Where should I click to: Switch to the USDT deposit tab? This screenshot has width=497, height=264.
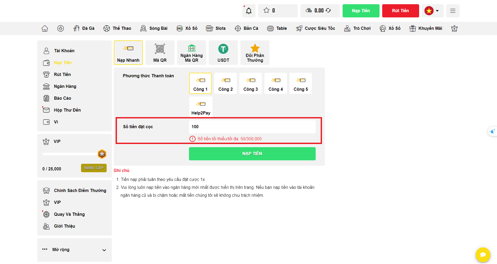click(x=223, y=52)
